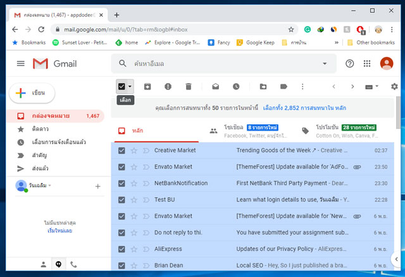Go to the older messages page arrow
The height and width of the screenshot is (277, 405).
click(352, 87)
